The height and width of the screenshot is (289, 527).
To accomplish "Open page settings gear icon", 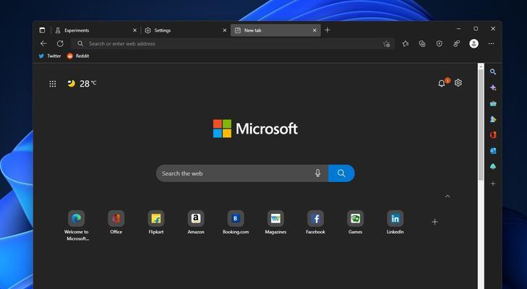I will pyautogui.click(x=458, y=82).
